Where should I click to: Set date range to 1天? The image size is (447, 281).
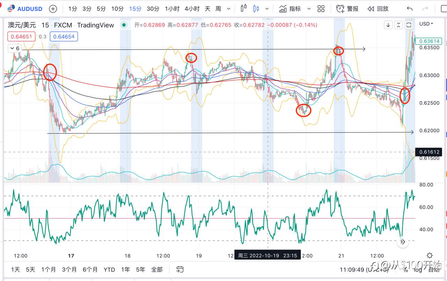16,269
